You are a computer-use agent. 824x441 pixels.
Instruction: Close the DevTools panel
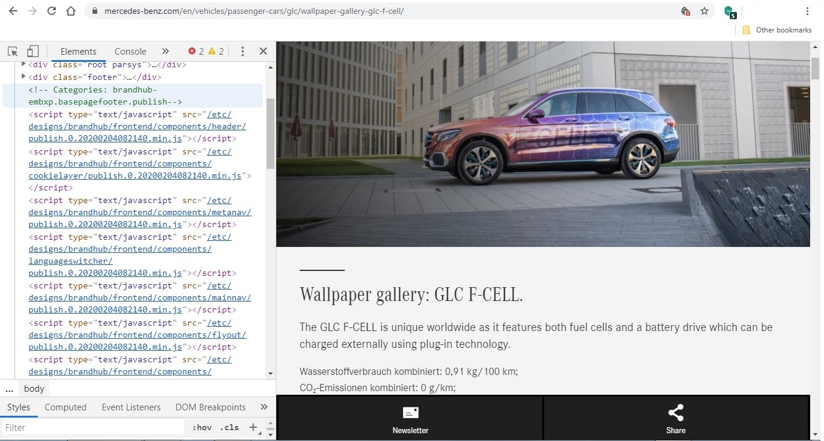pos(263,51)
